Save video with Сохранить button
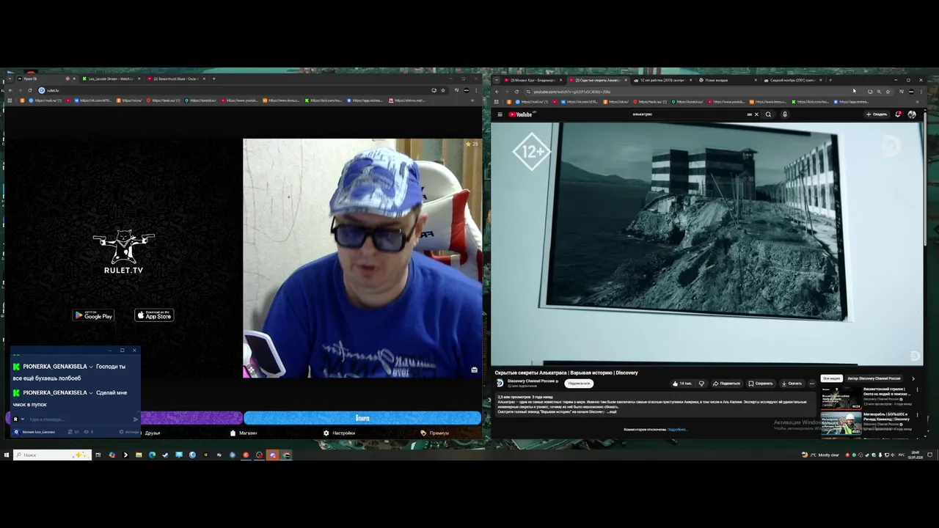The image size is (939, 528). pos(761,384)
